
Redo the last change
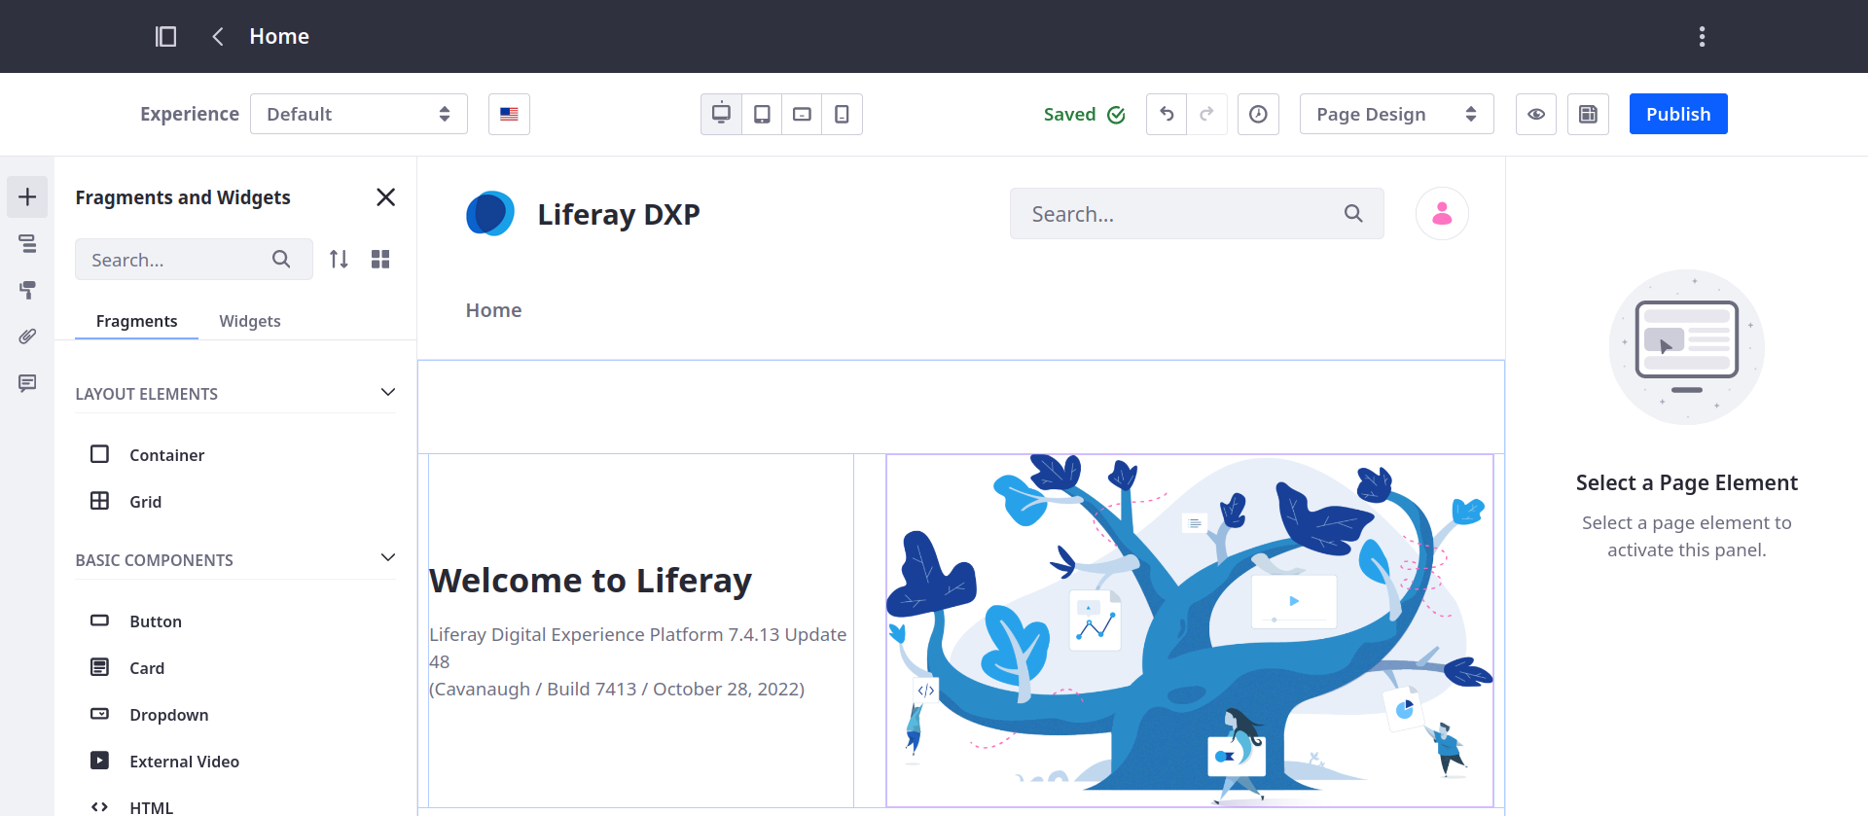(1206, 114)
